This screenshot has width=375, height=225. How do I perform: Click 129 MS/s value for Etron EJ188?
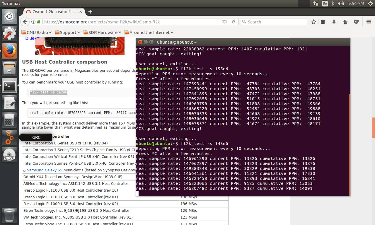pos(189,211)
